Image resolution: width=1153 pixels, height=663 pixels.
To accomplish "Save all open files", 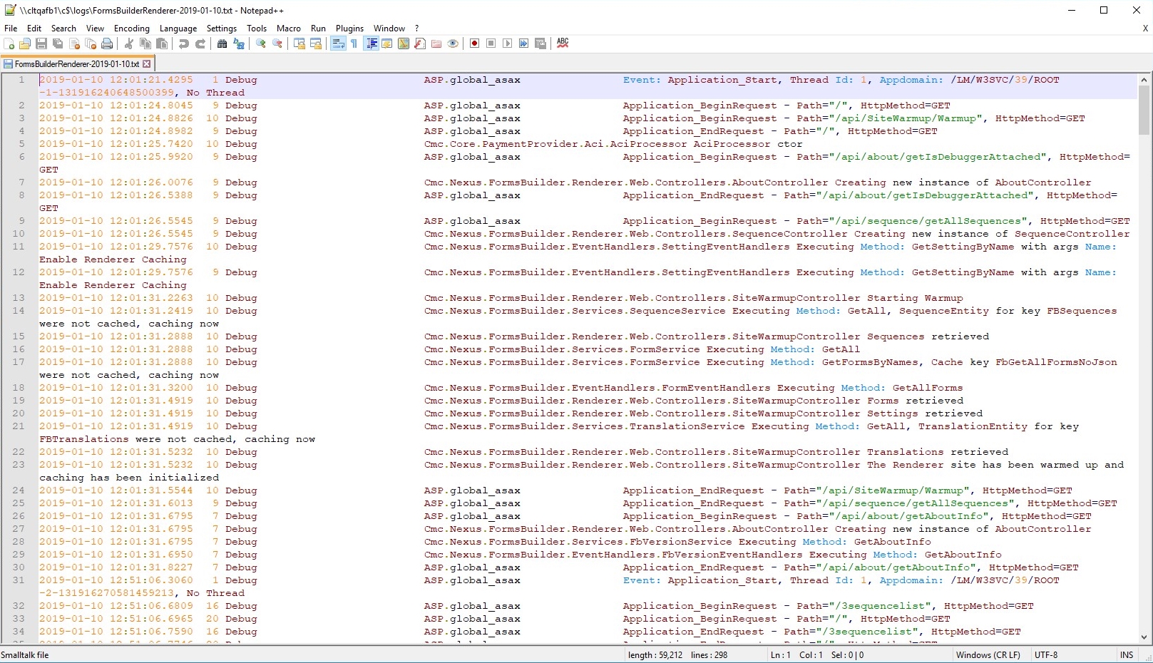I will [x=56, y=43].
